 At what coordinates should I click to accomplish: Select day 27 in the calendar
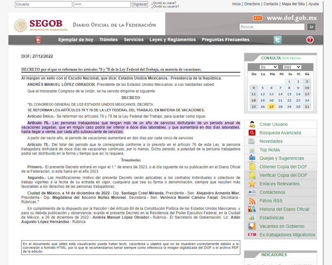click(x=271, y=107)
